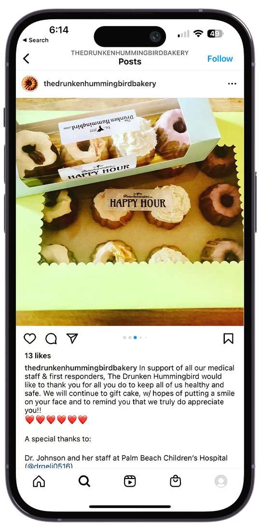261x532 pixels.
Task: Tap the mini bundt cake photo
Action: point(130,212)
